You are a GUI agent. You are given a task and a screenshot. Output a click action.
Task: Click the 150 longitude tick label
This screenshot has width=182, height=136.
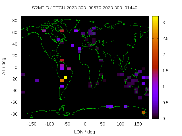pyautogui.click(x=138, y=124)
